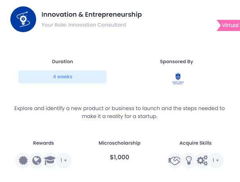240x182 pixels.
Task: Click the lightbulb skill icon
Action: [189, 161]
